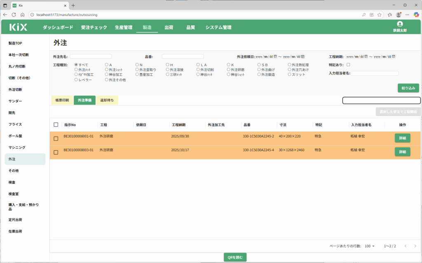This screenshot has height=263, width=422.
Task: Click the Kix logo in header
Action: tap(19, 28)
